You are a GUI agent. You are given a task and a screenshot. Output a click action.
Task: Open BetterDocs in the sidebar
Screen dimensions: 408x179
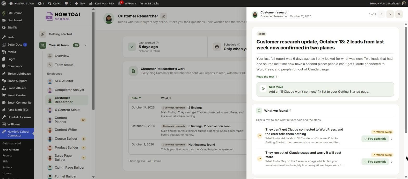[x=15, y=45]
